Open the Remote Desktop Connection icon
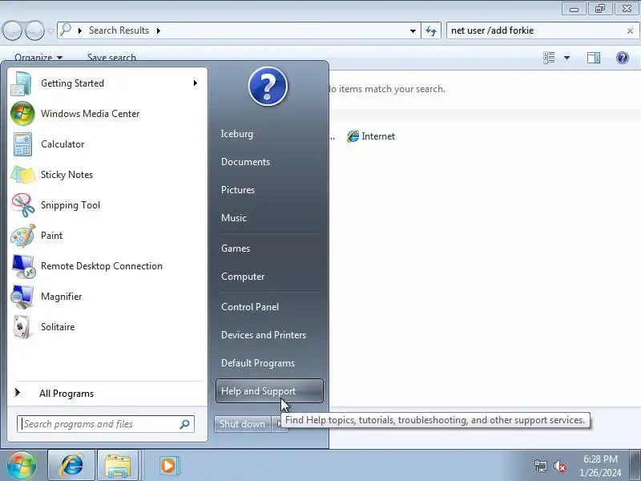This screenshot has width=641, height=481. pyautogui.click(x=23, y=266)
